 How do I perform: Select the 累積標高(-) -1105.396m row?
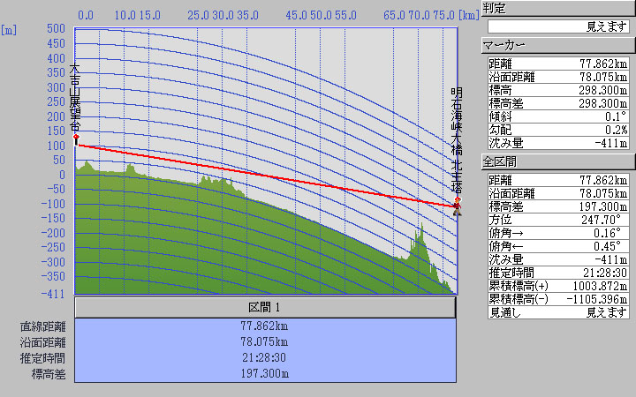558,299
